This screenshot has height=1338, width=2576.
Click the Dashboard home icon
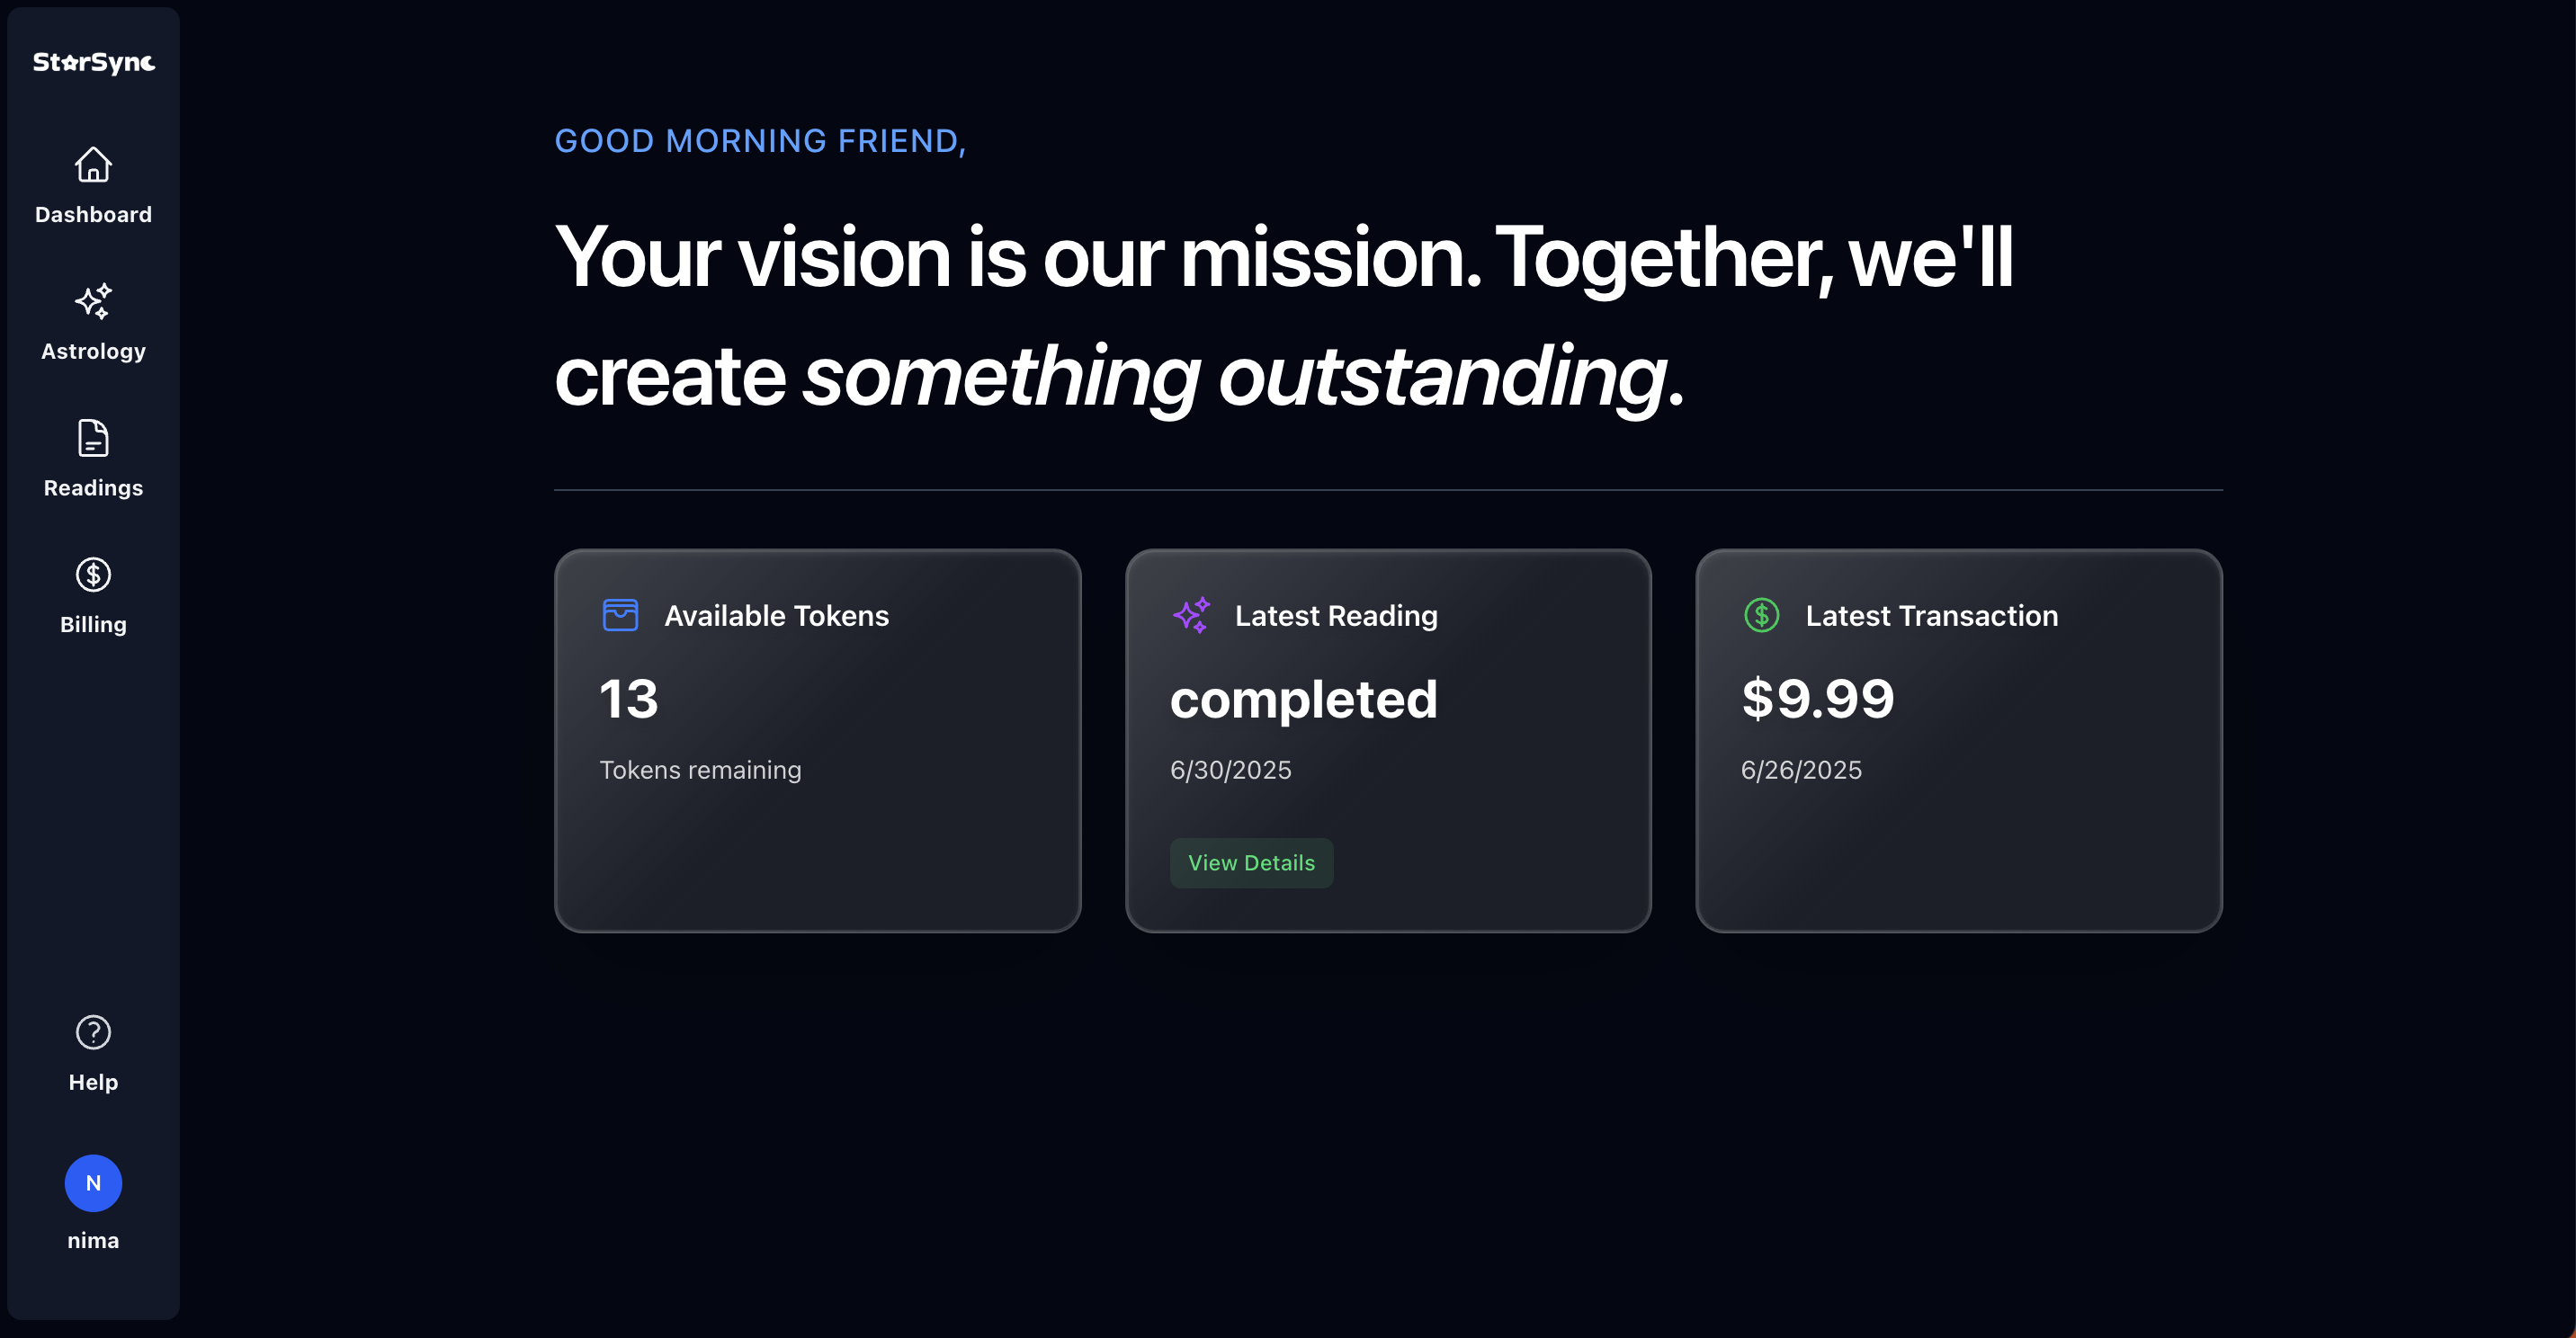(93, 165)
